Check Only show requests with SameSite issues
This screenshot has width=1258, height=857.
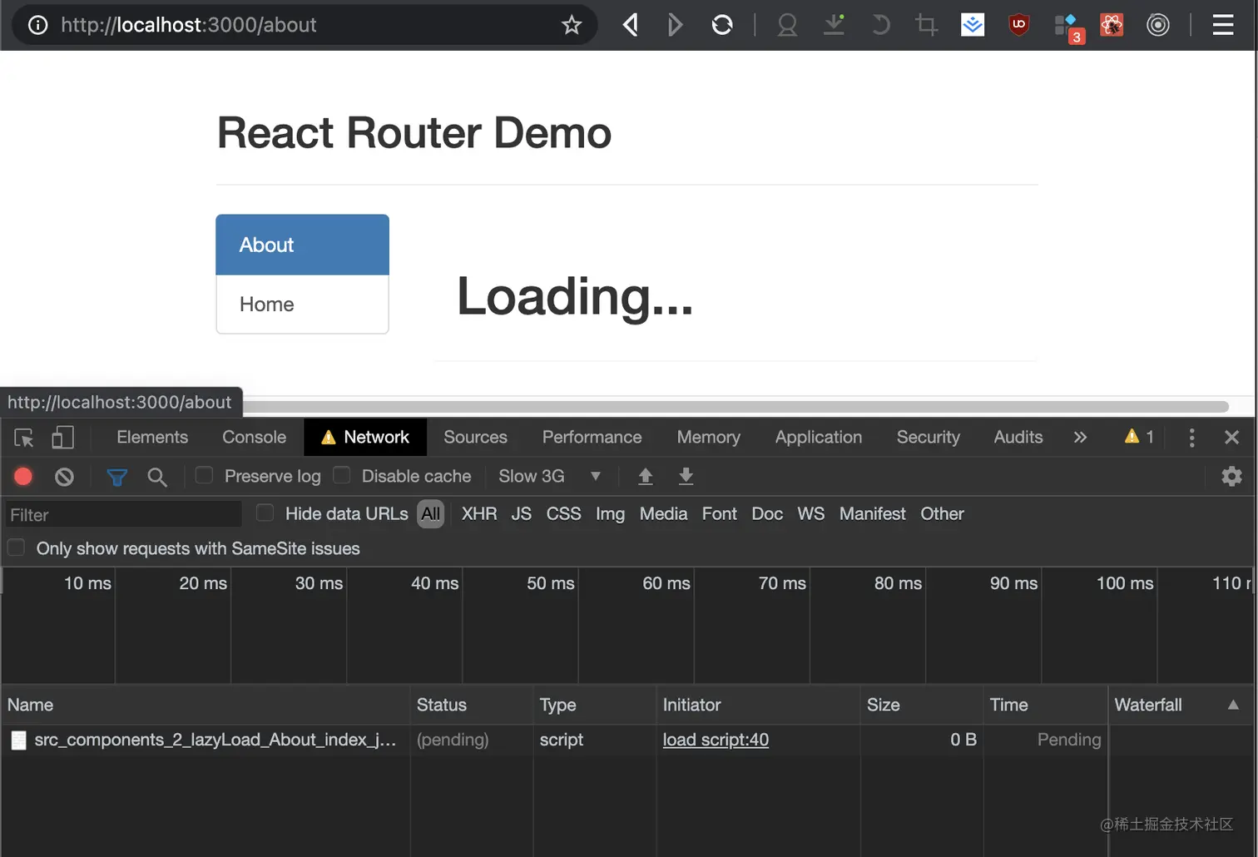16,547
